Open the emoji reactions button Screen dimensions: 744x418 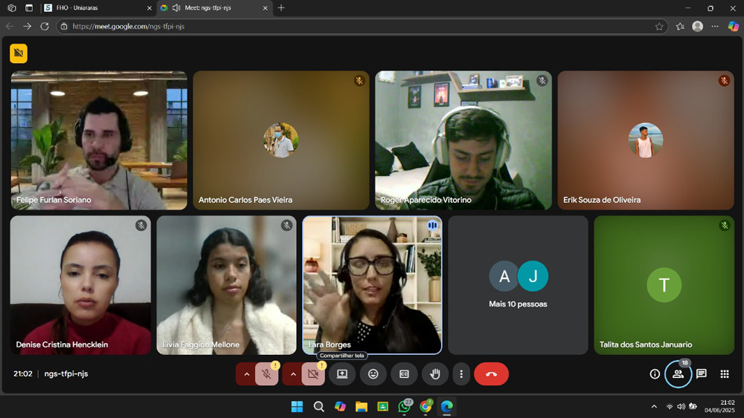[x=373, y=374]
